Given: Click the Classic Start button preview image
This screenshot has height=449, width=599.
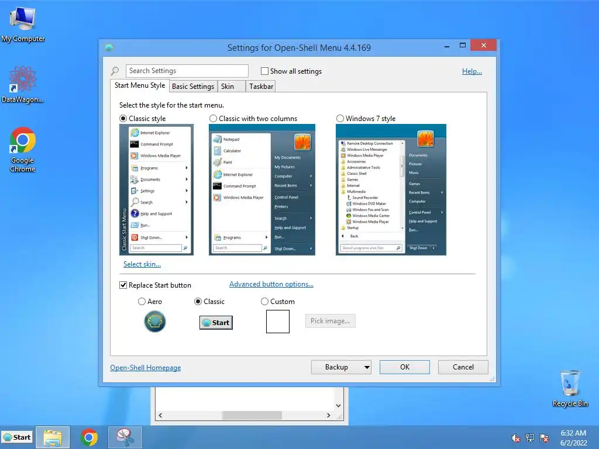Looking at the screenshot, I should pos(216,323).
